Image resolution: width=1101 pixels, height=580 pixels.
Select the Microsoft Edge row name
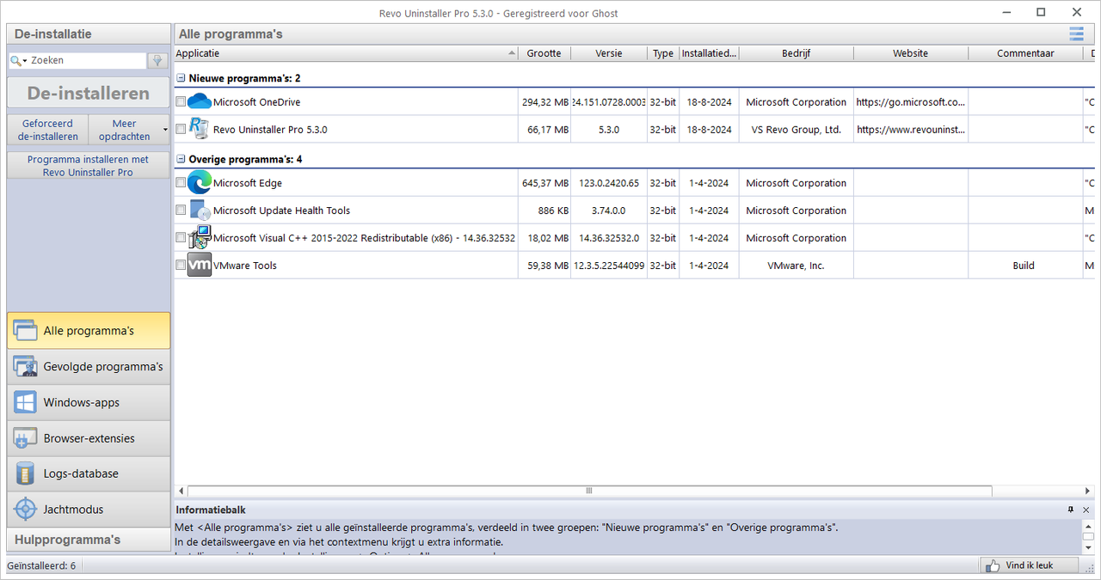248,183
